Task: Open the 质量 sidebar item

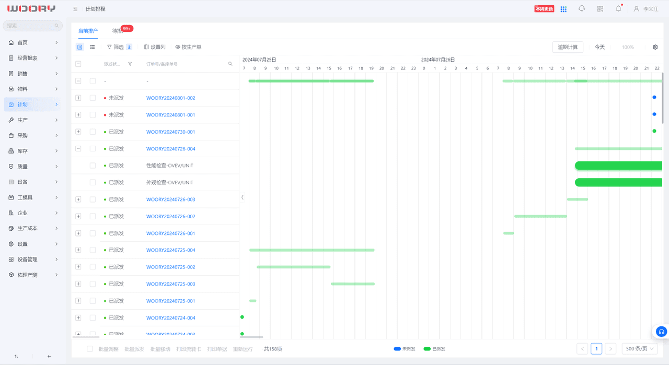Action: [x=33, y=167]
